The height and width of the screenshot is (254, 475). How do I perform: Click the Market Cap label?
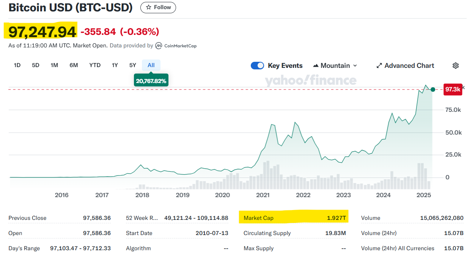click(x=258, y=218)
